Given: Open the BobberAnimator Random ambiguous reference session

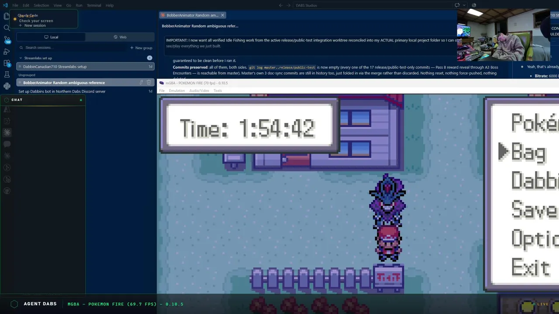Looking at the screenshot, I should coord(86,82).
